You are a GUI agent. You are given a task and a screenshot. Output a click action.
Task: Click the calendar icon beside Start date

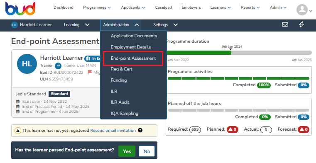point(18,102)
